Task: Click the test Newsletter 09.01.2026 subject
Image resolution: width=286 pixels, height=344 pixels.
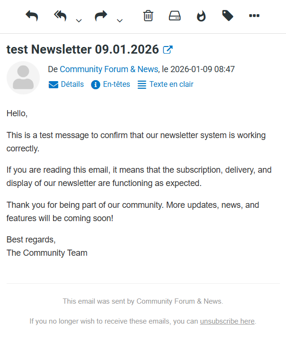Action: pyautogui.click(x=82, y=49)
